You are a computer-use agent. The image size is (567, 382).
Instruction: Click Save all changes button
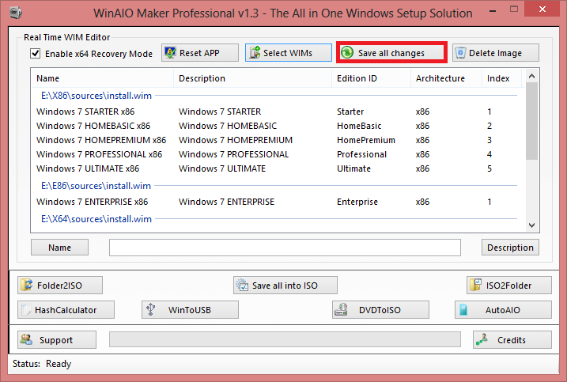point(391,53)
